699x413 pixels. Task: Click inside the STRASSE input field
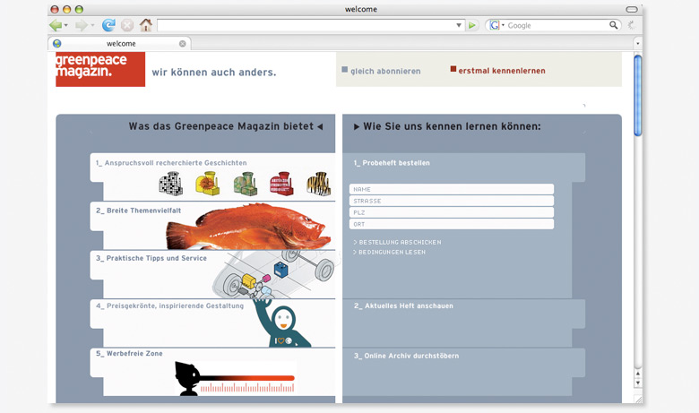(452, 201)
